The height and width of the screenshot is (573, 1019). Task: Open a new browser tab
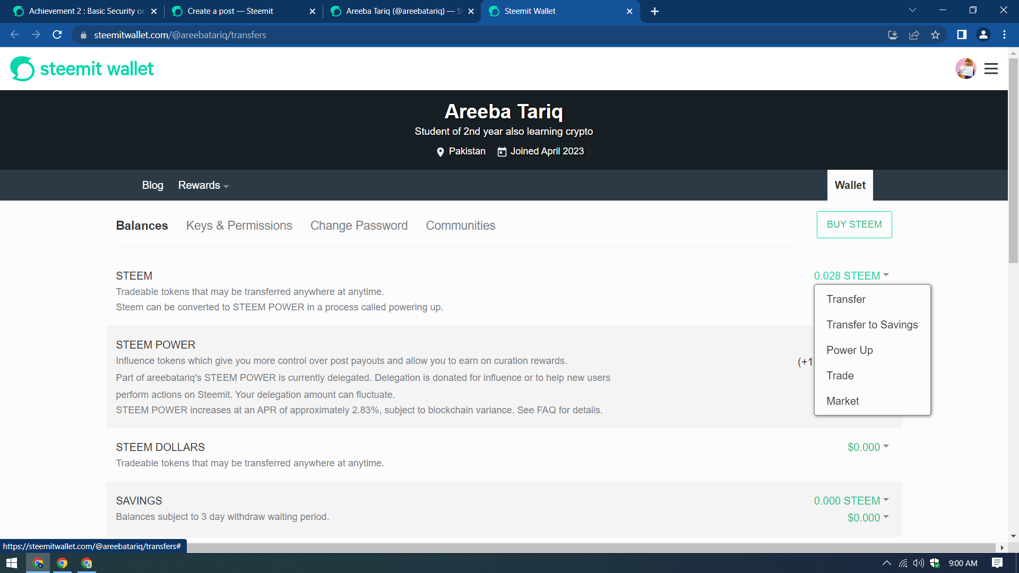click(x=654, y=11)
